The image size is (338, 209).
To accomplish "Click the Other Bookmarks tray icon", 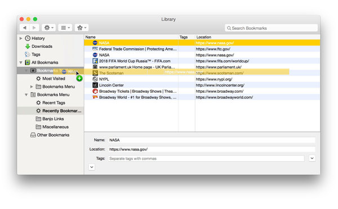I will coord(33,135).
